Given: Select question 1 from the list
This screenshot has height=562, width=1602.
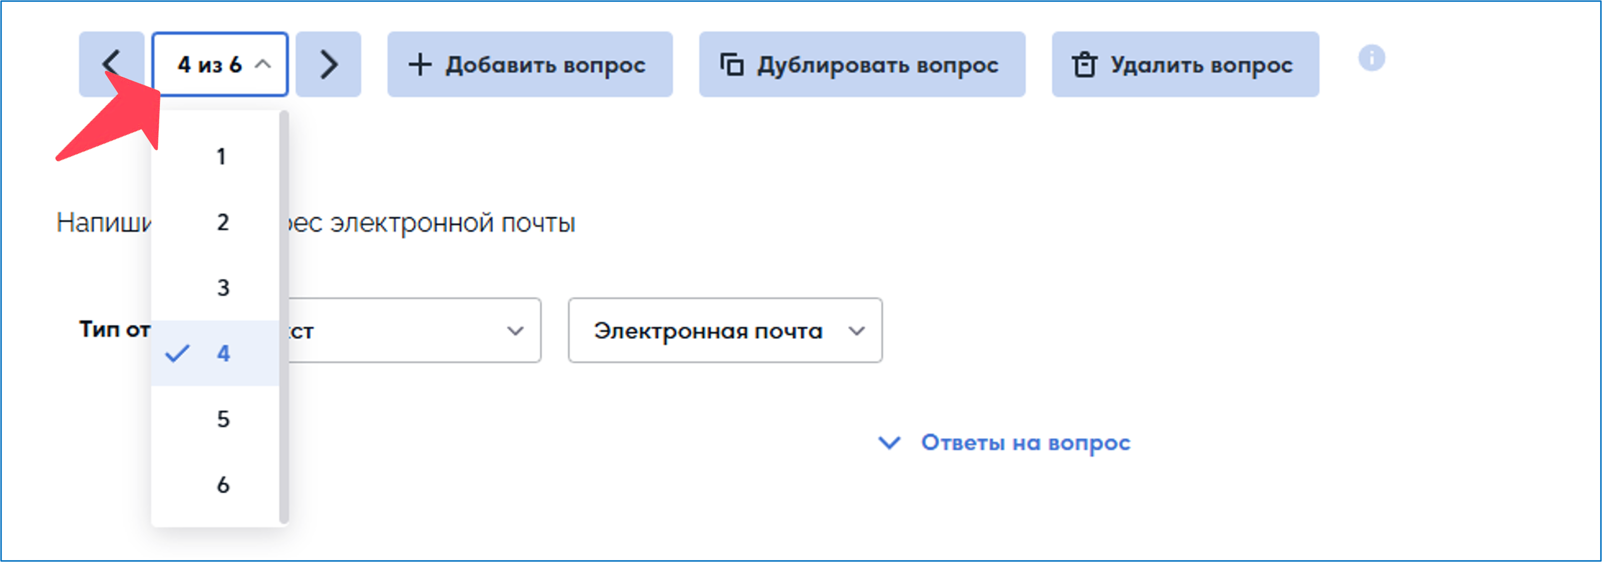Looking at the screenshot, I should click(221, 156).
